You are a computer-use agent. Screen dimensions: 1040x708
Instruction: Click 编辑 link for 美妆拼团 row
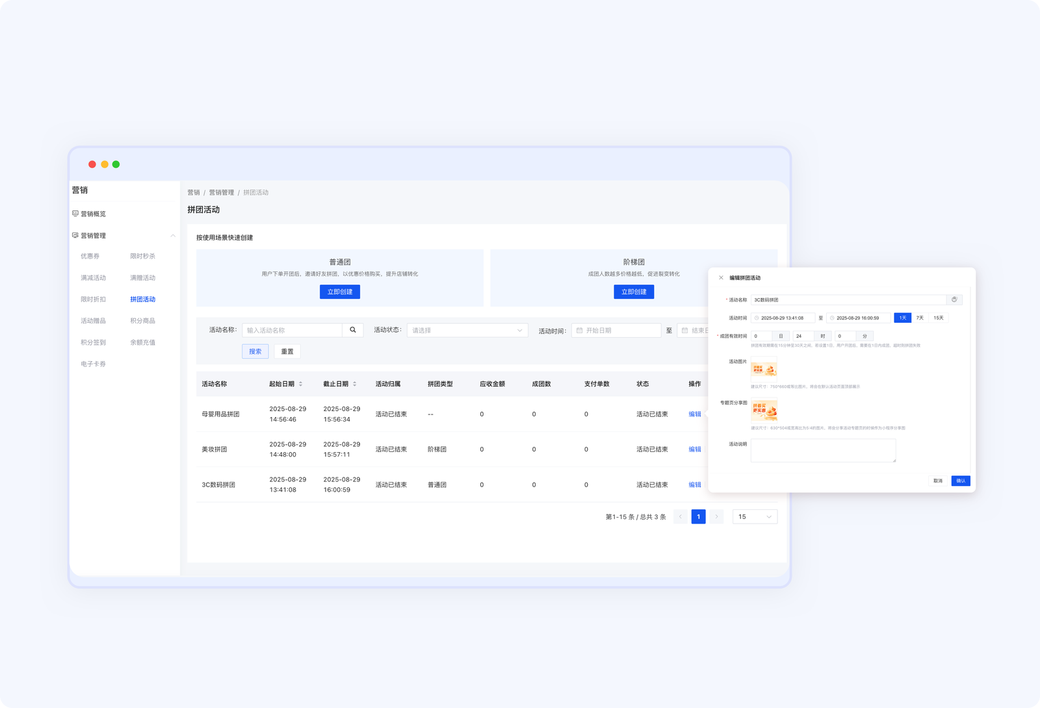[x=694, y=449]
